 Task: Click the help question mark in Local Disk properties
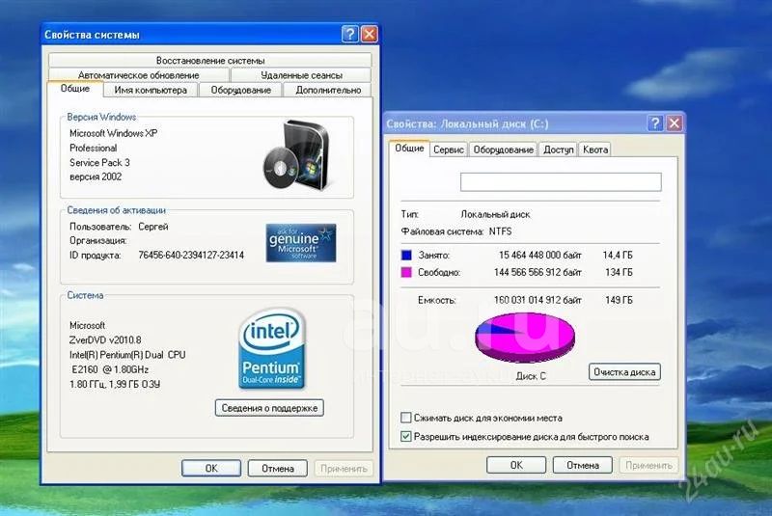coord(655,123)
